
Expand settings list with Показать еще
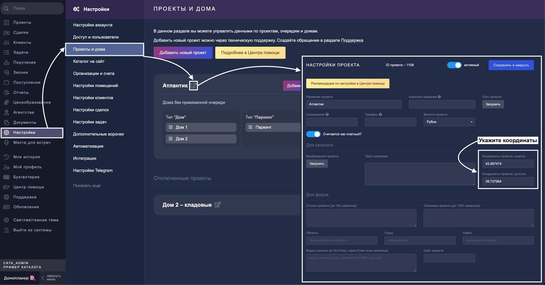(x=87, y=186)
